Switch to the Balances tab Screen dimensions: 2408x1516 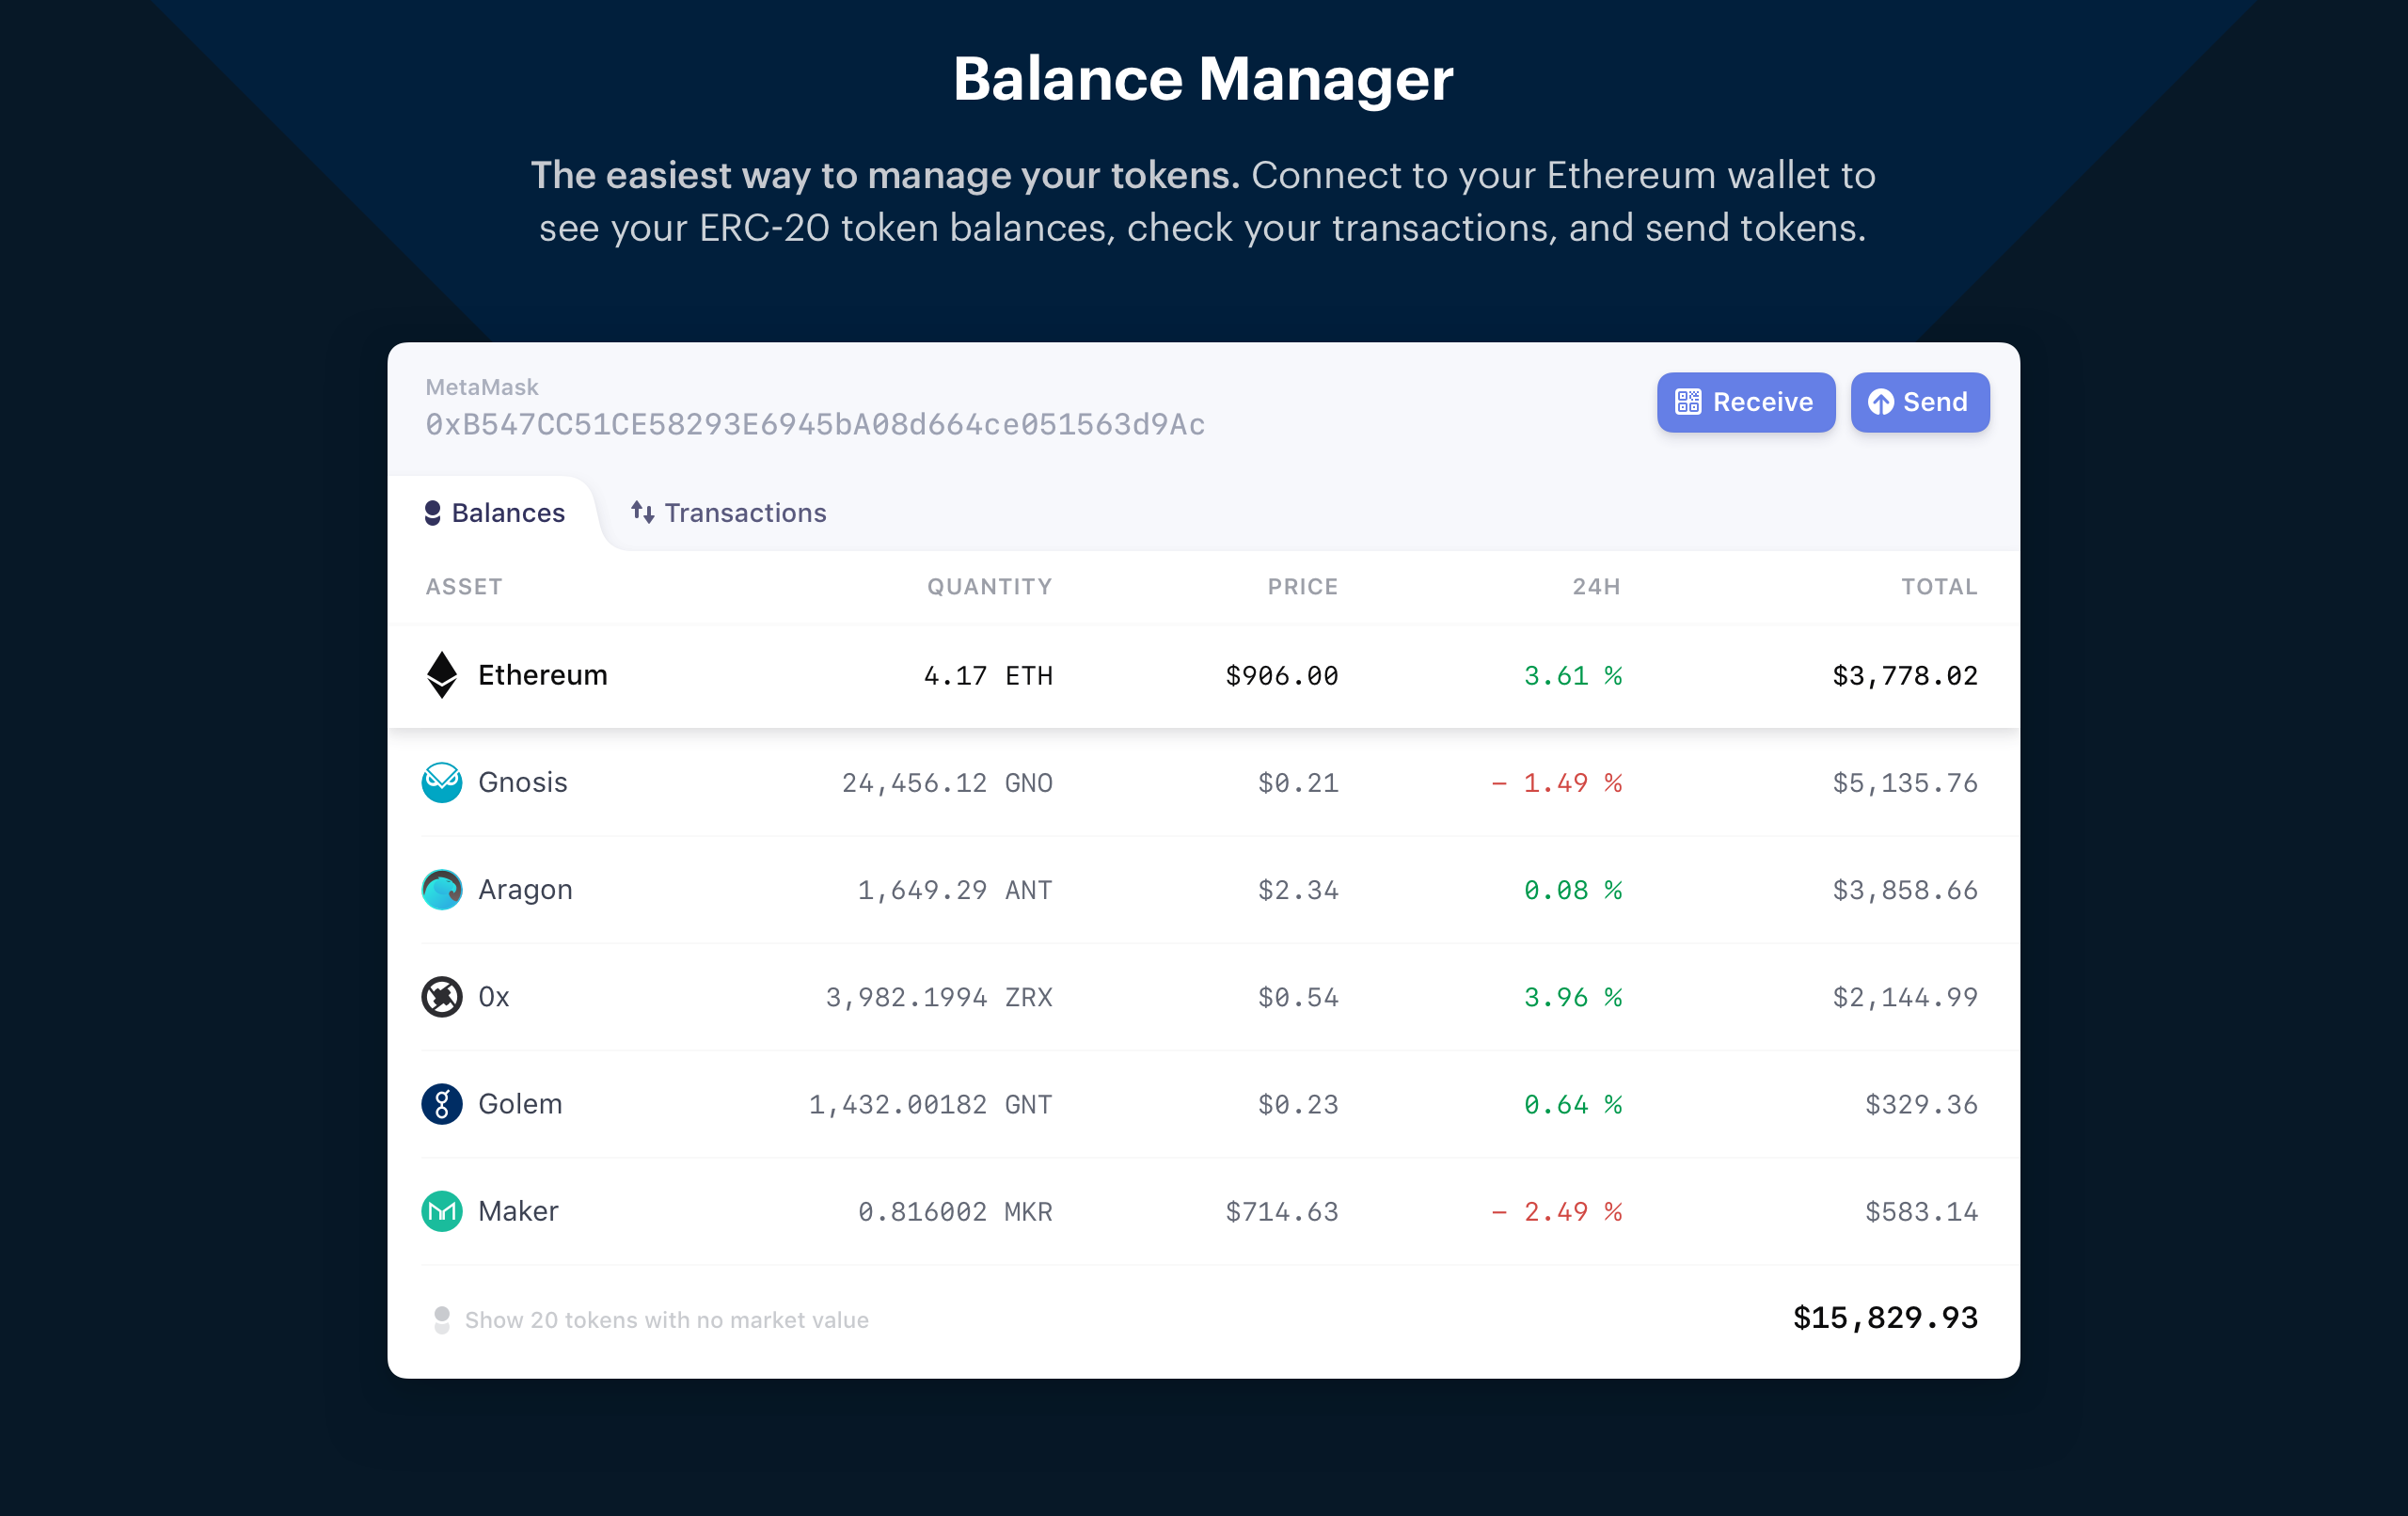click(495, 513)
